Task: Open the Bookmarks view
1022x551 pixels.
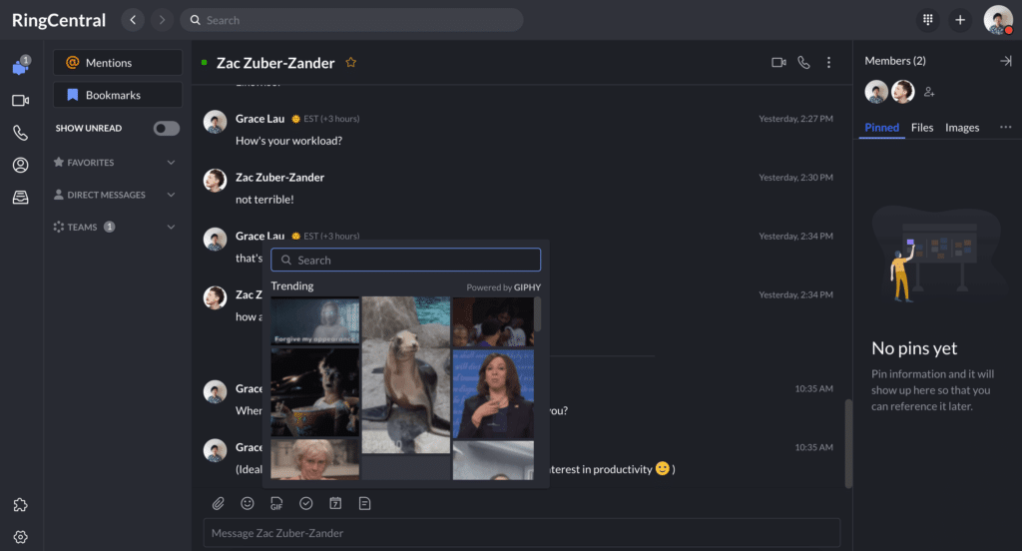Action: click(118, 96)
